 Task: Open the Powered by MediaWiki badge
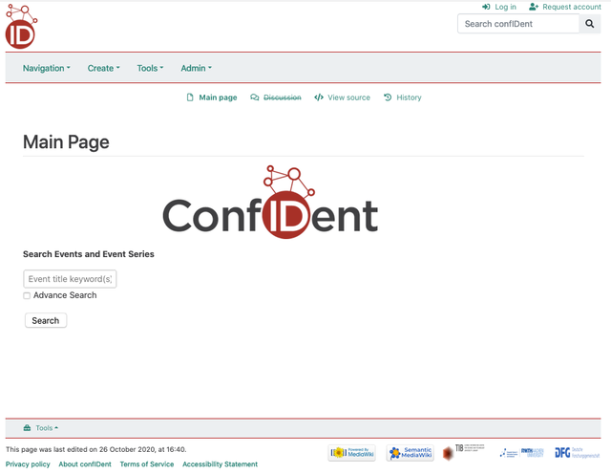(351, 453)
